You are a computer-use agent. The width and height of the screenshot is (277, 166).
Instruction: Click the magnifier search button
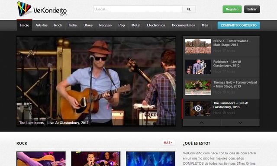189,9
